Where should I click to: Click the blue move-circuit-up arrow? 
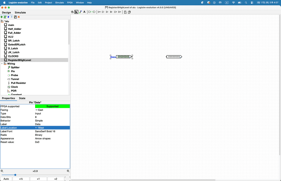8,17
